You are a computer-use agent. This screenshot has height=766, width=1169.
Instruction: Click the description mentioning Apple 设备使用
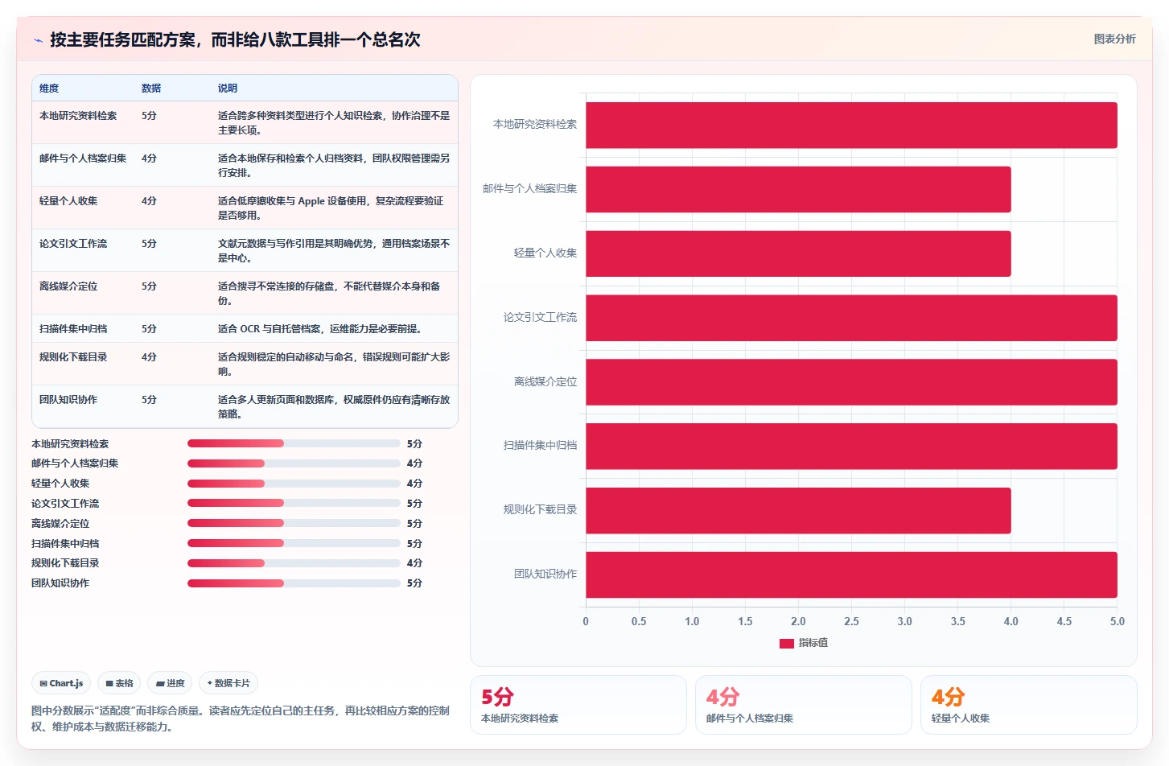(x=331, y=208)
